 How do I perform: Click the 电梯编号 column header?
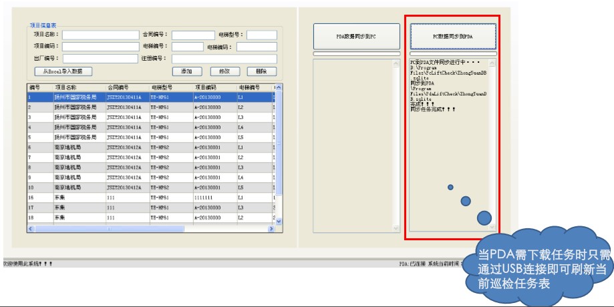[x=255, y=87]
